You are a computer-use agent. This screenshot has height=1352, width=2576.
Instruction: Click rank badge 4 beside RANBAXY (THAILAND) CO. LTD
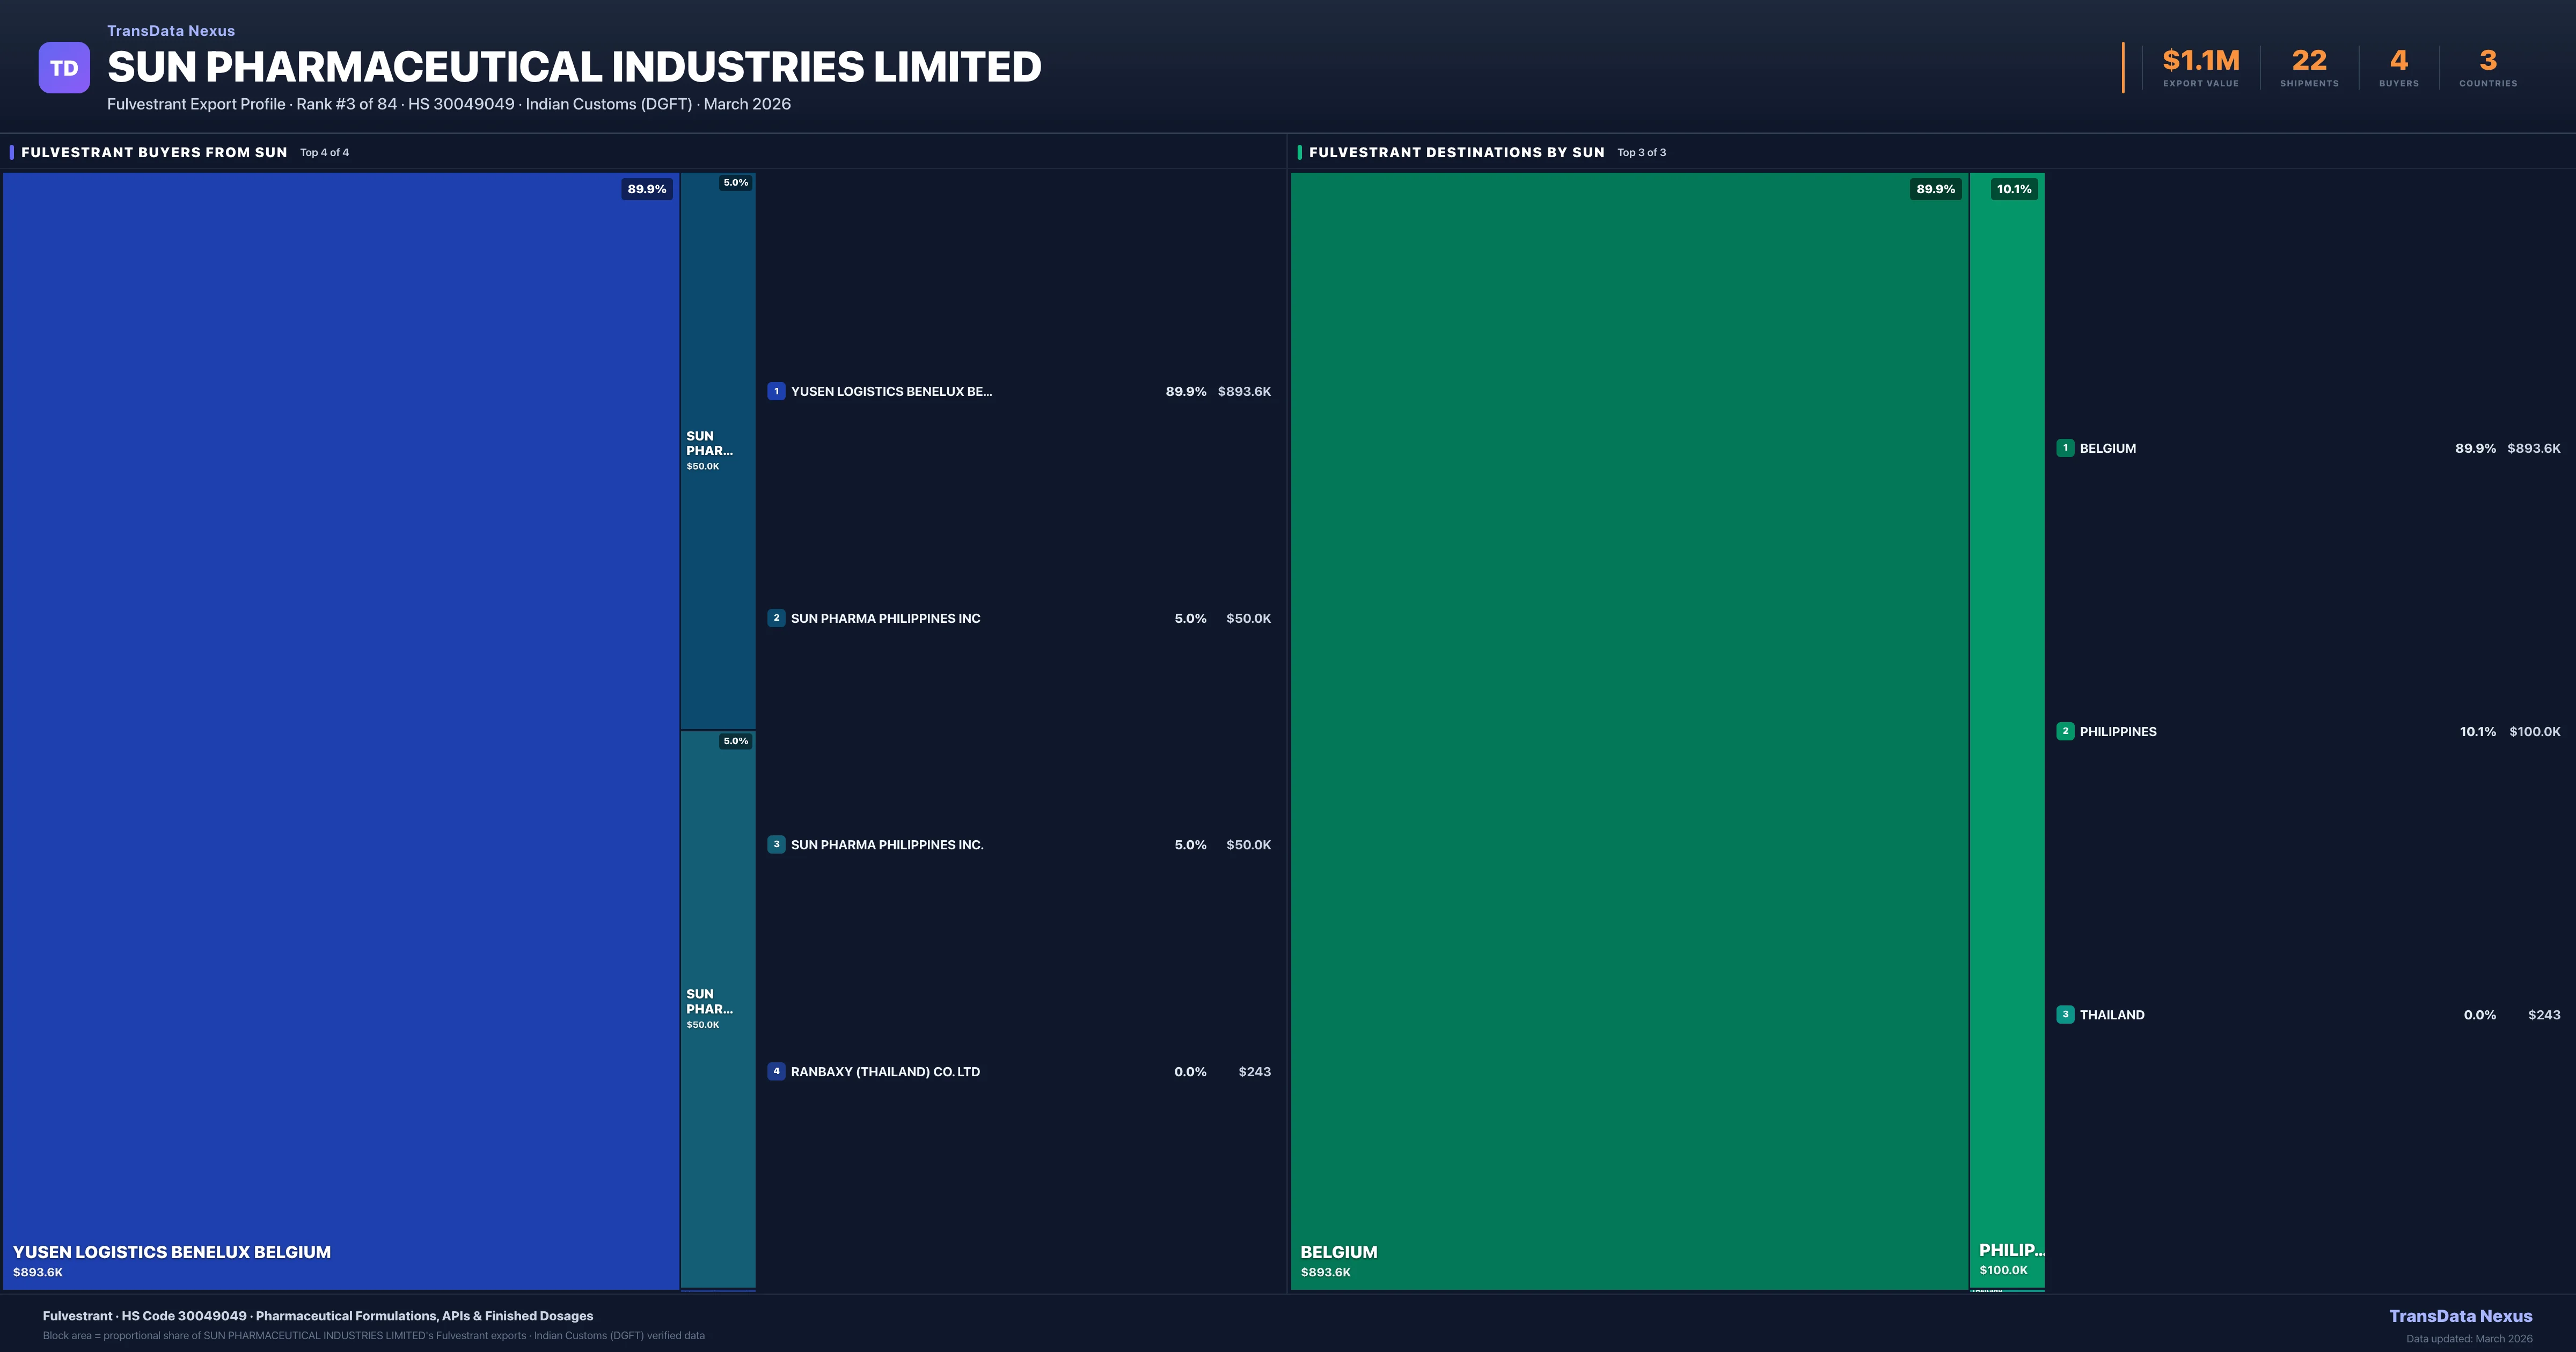(x=777, y=1071)
